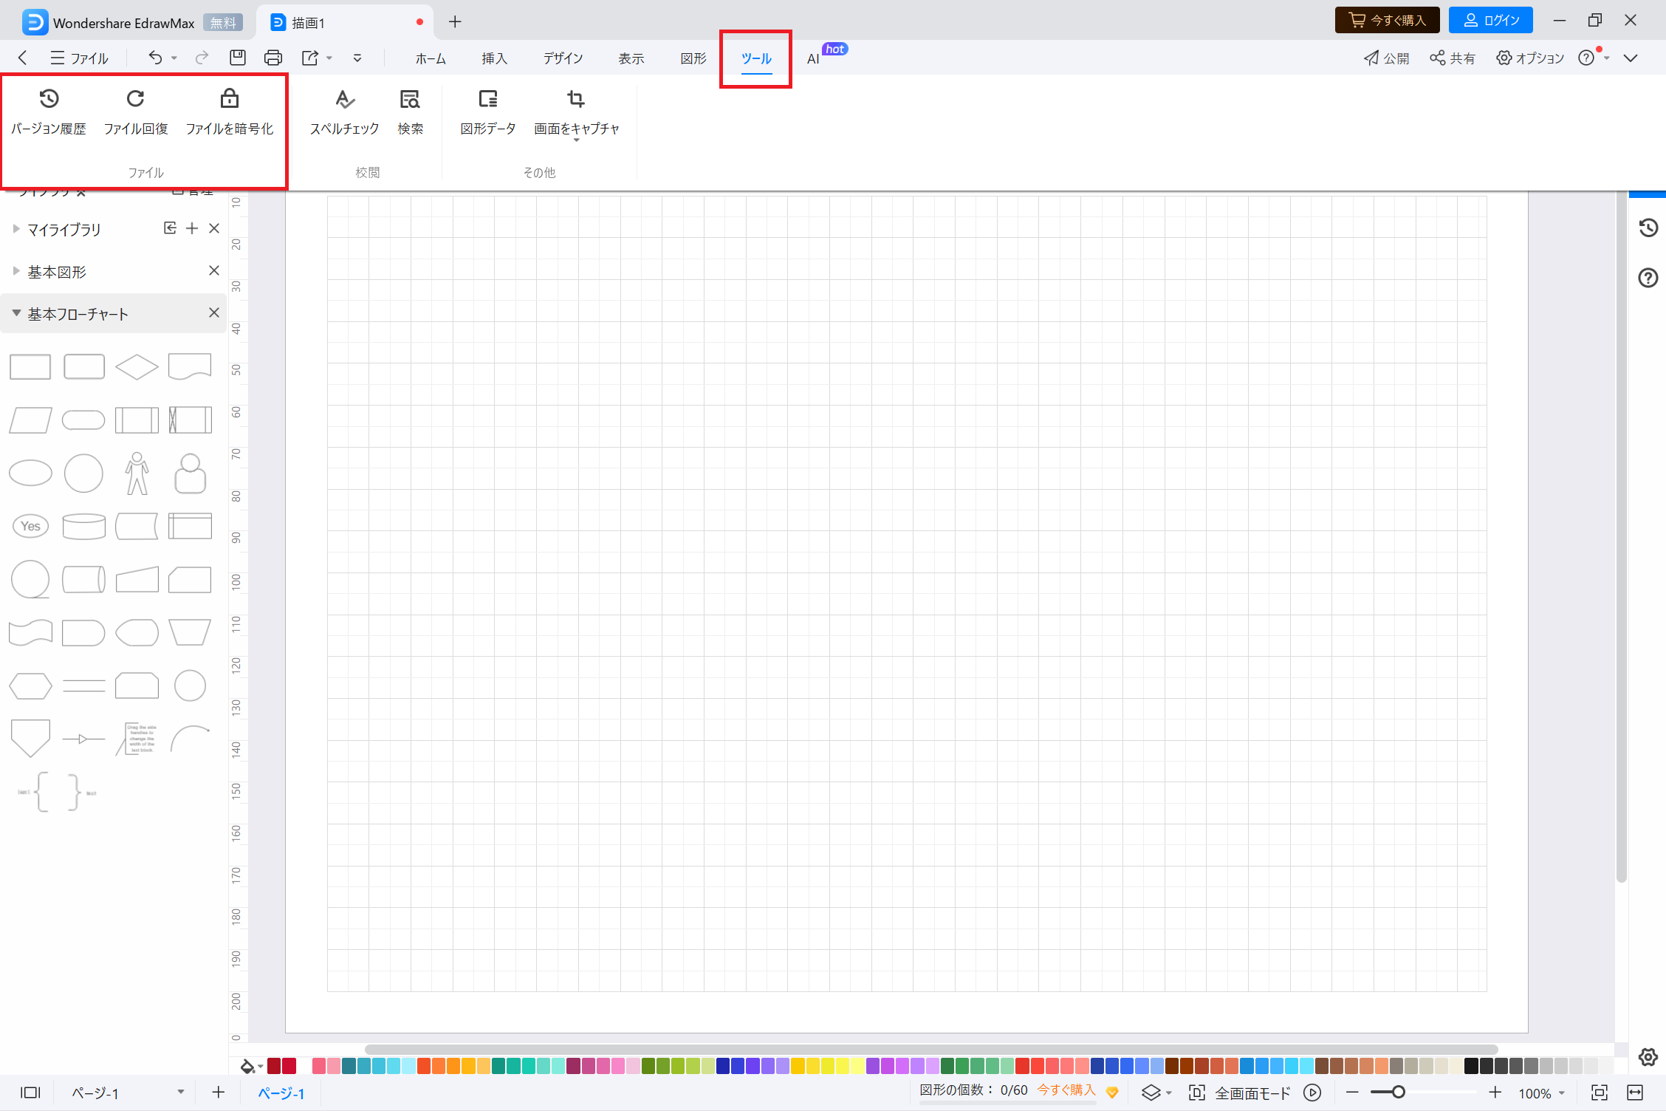Open the Design ribbon tab
The height and width of the screenshot is (1111, 1666).
pyautogui.click(x=563, y=58)
